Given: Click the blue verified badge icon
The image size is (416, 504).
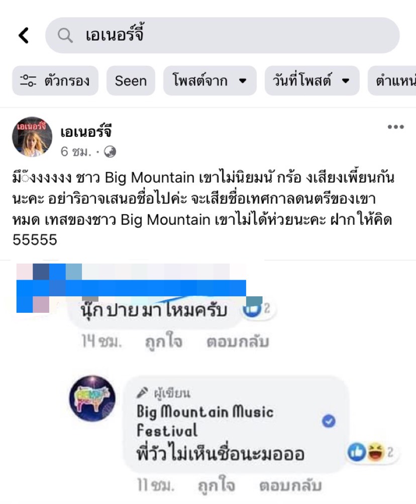Looking at the screenshot, I should point(329,421).
